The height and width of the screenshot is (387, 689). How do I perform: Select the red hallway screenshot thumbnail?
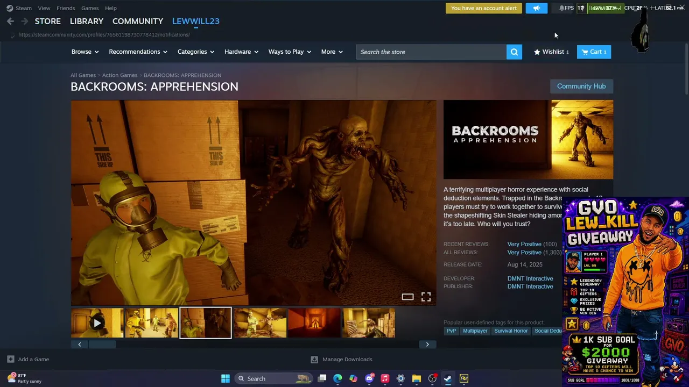coord(314,323)
